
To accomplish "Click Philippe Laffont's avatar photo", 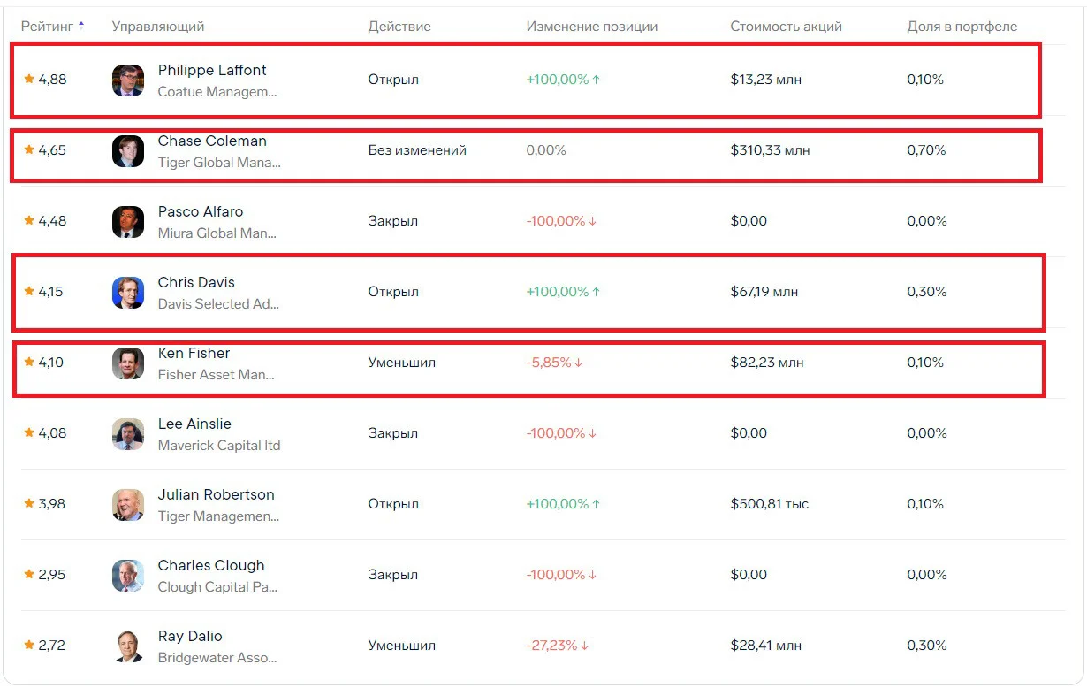I will [x=128, y=80].
